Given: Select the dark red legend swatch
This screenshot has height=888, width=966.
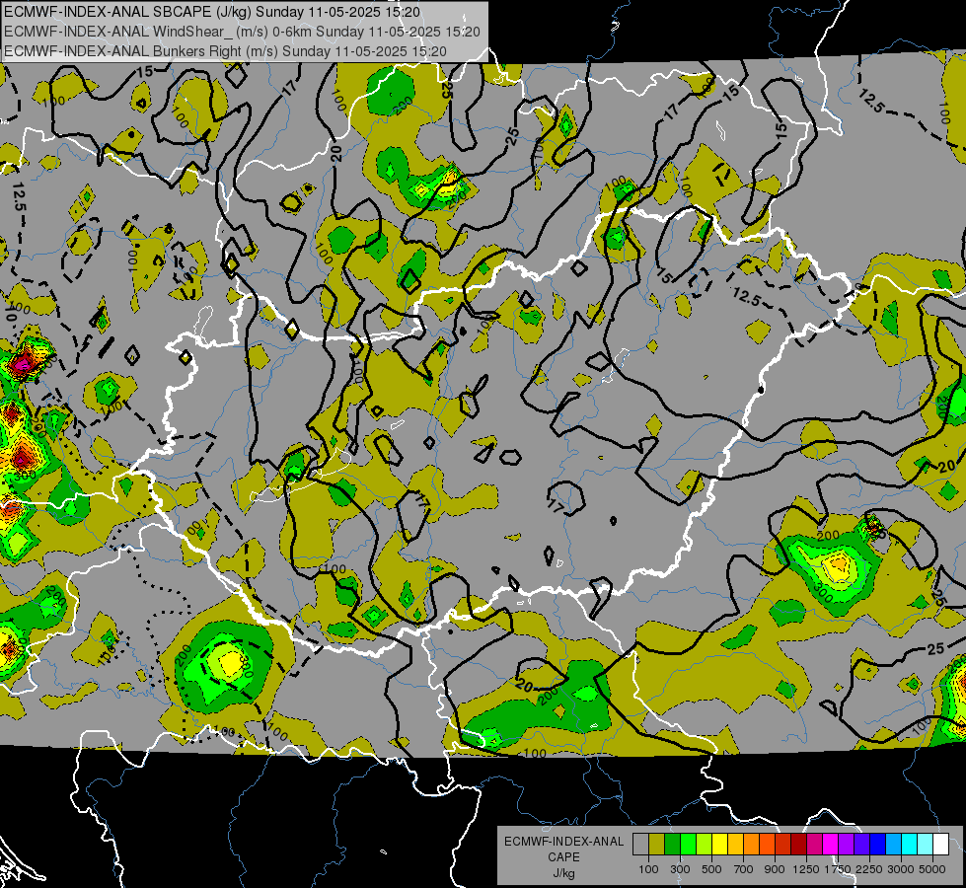Looking at the screenshot, I should 799,845.
